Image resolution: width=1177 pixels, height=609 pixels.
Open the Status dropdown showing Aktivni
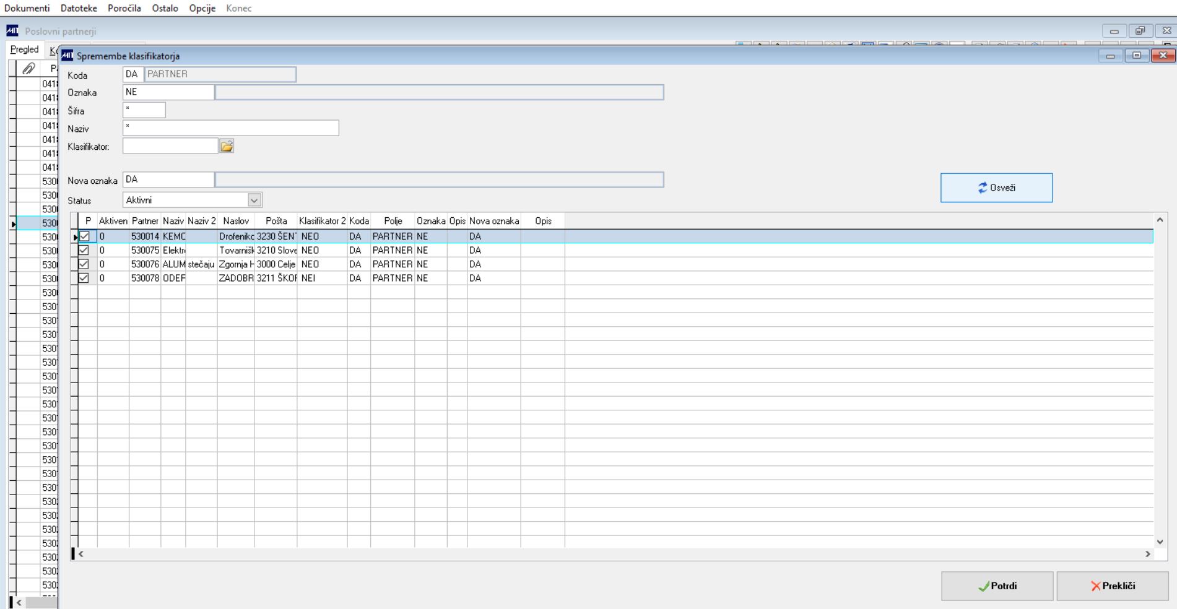254,200
